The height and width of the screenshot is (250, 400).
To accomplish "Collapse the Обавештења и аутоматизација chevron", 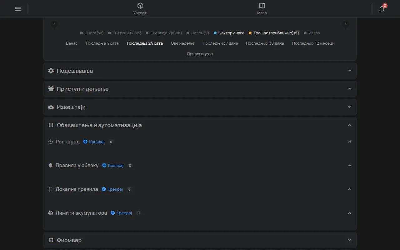I will tap(350, 125).
